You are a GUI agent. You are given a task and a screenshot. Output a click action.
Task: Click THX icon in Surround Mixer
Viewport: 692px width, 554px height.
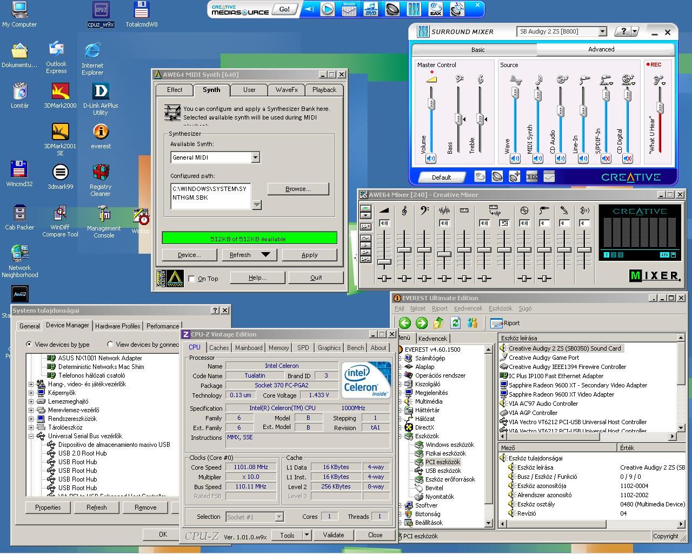(532, 176)
